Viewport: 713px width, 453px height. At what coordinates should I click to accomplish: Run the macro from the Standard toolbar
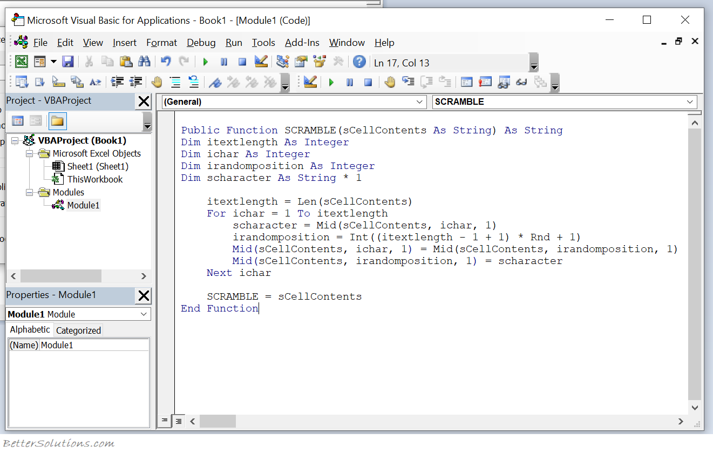206,62
